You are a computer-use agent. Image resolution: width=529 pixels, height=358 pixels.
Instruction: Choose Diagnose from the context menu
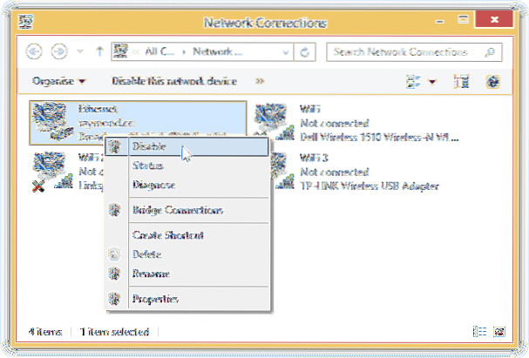tap(187, 185)
